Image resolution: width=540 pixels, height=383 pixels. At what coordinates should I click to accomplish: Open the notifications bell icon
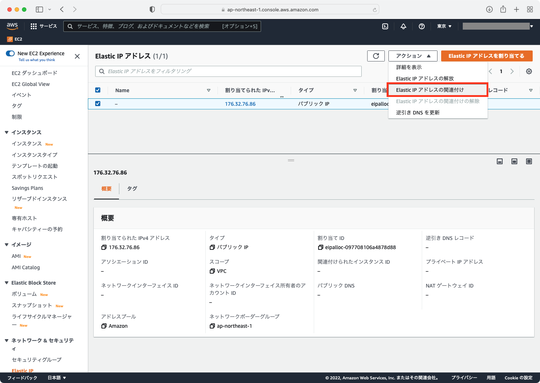[x=403, y=26]
